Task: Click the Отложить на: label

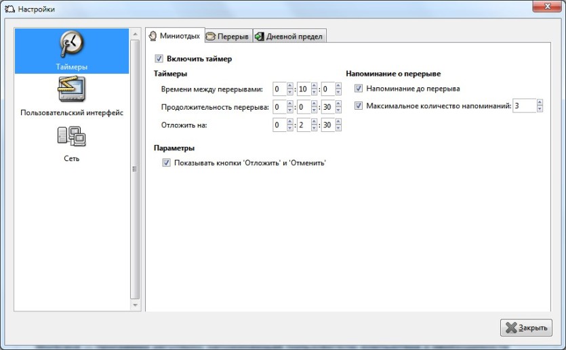Action: (x=184, y=125)
